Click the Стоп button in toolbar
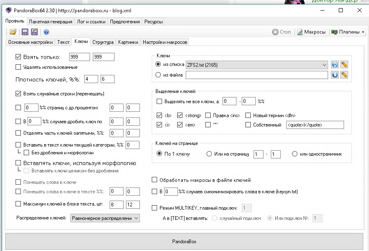Image resolution: width=369 pixels, height=251 pixels. click(x=281, y=32)
